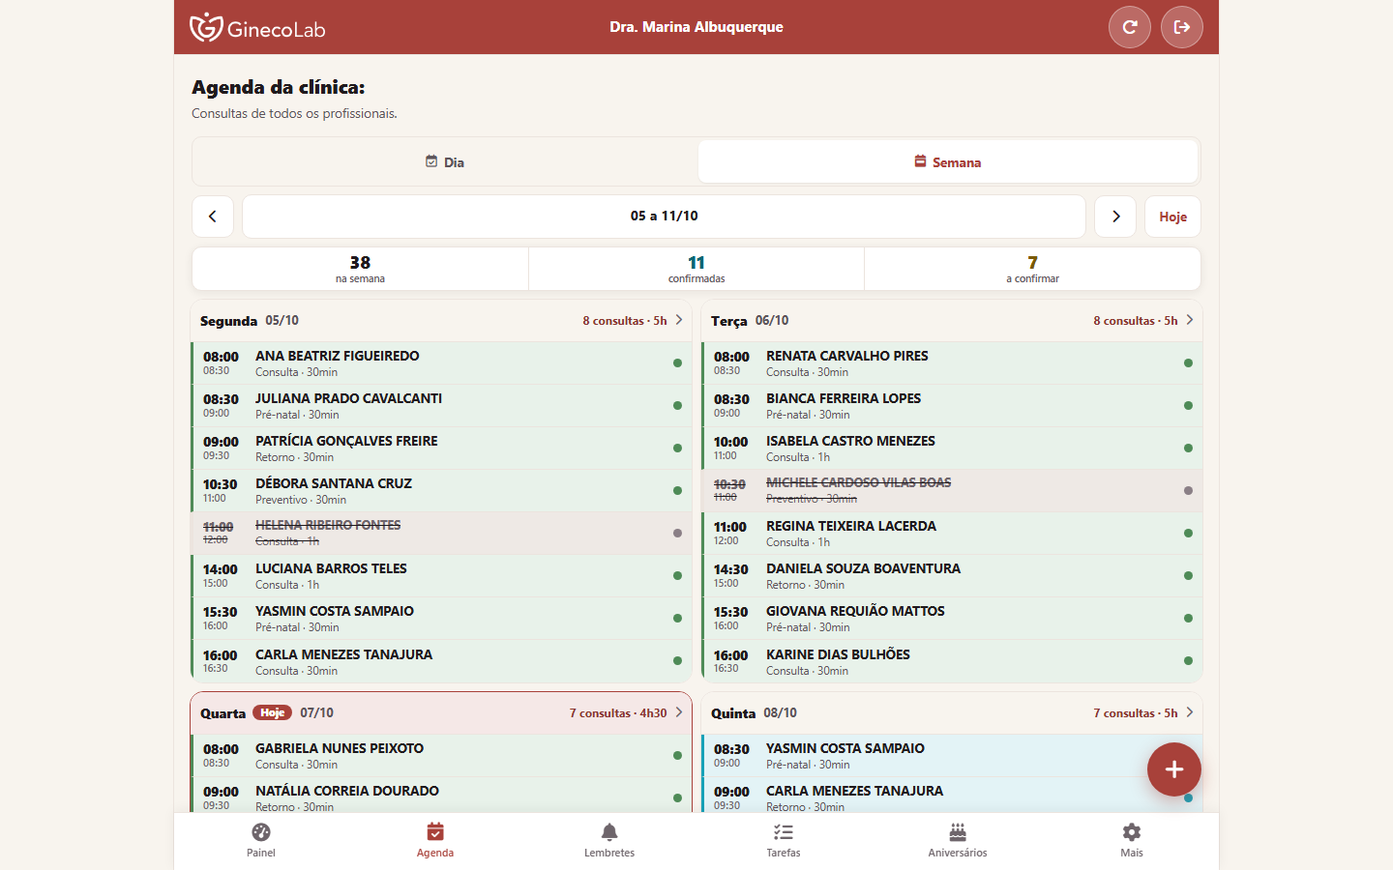
Task: Click the 7 a confirmar counter
Action: coord(1032,269)
